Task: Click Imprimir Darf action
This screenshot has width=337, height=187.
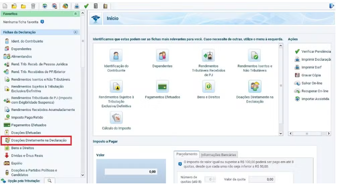Action: [x=308, y=67]
